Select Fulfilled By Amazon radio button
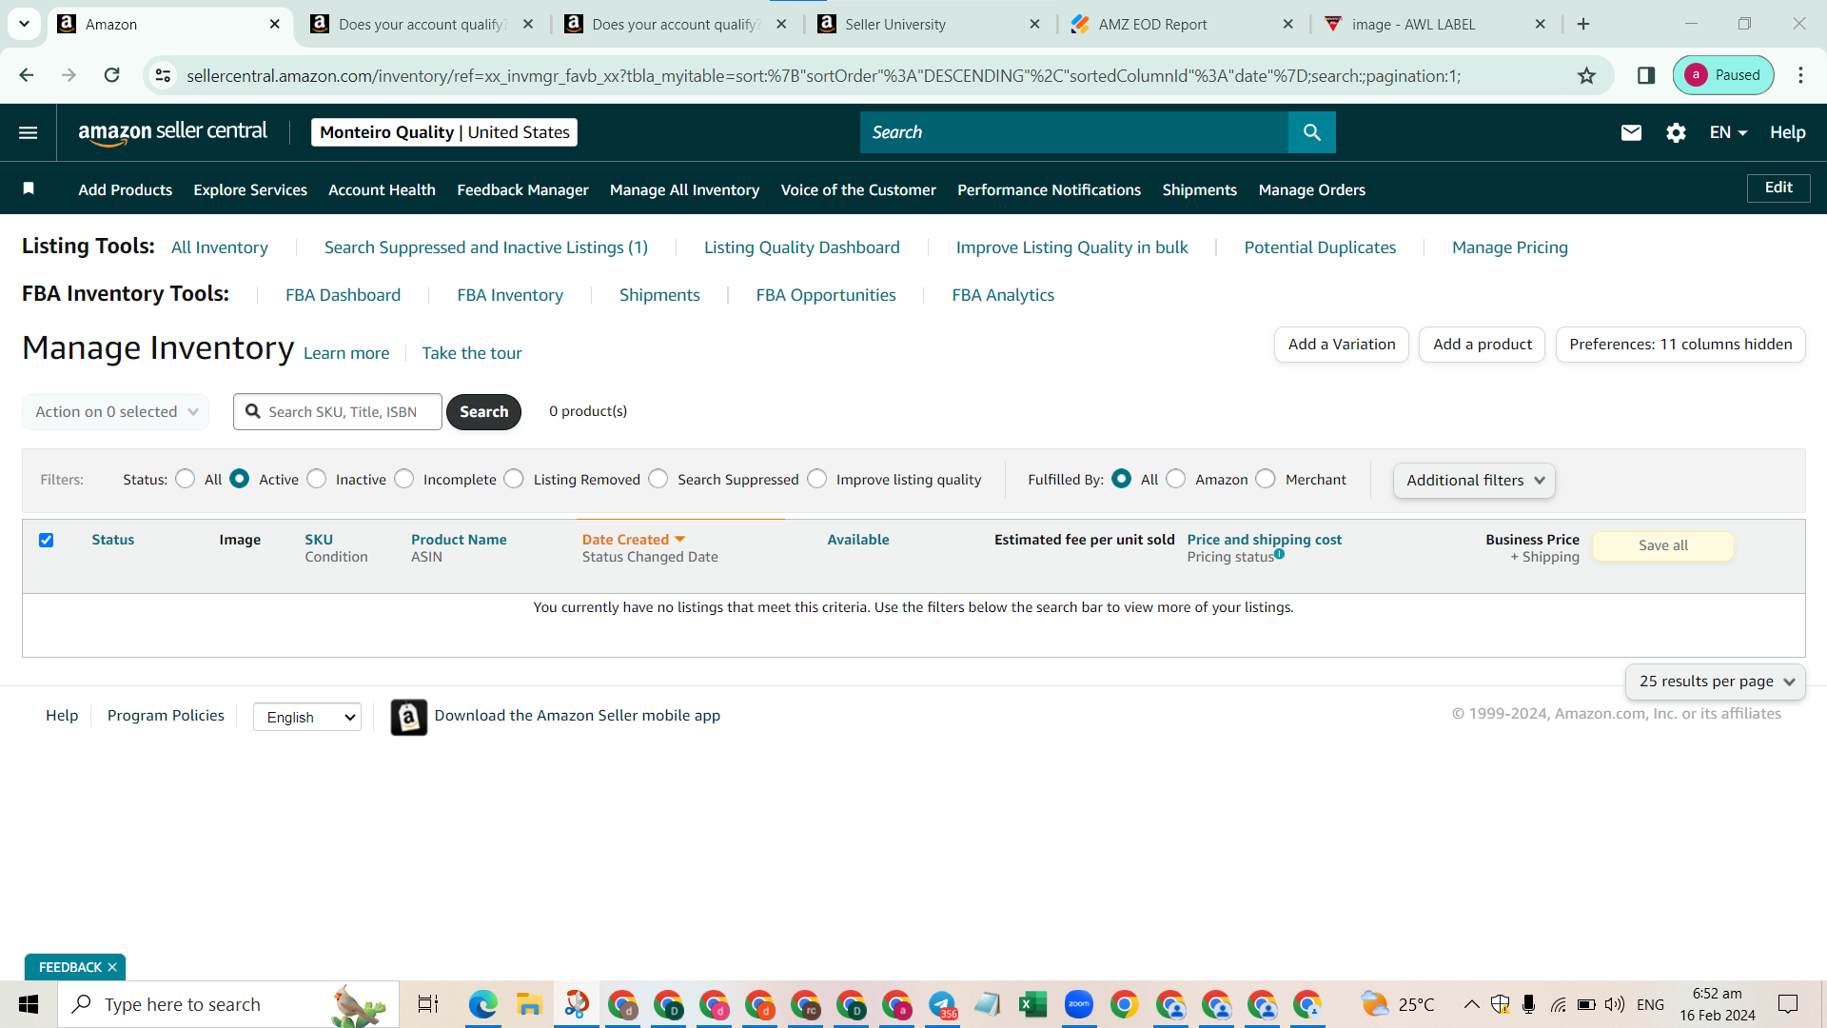The width and height of the screenshot is (1827, 1028). (1176, 479)
